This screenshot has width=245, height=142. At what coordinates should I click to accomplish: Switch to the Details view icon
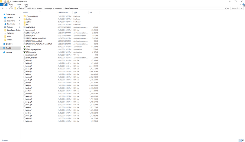240,141
